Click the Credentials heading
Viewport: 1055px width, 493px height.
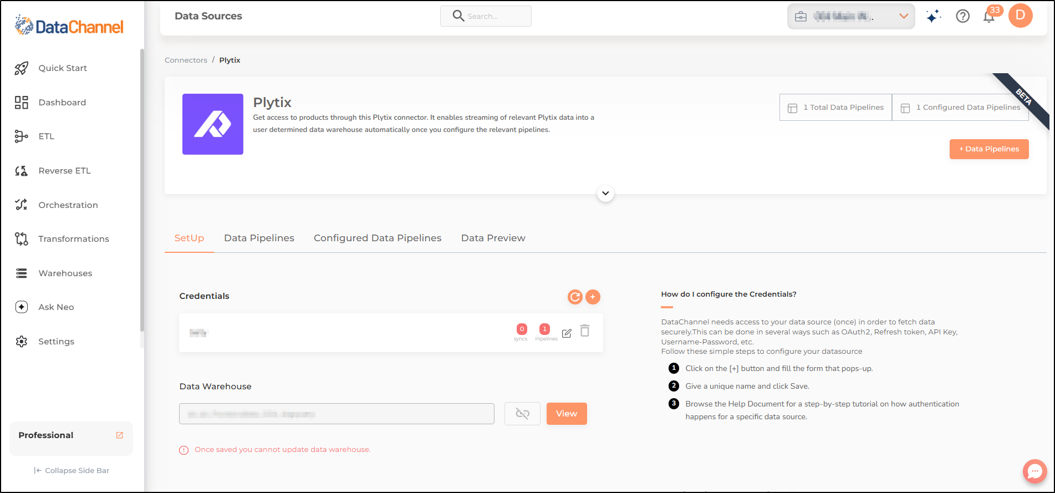coord(204,296)
